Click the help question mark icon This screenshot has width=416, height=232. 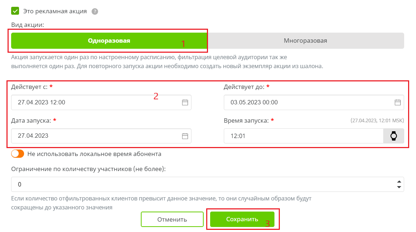point(95,11)
